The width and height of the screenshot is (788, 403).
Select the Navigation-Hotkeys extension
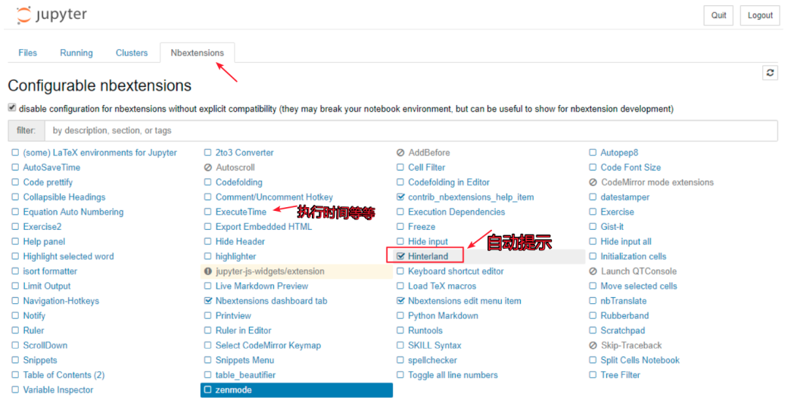(x=61, y=301)
